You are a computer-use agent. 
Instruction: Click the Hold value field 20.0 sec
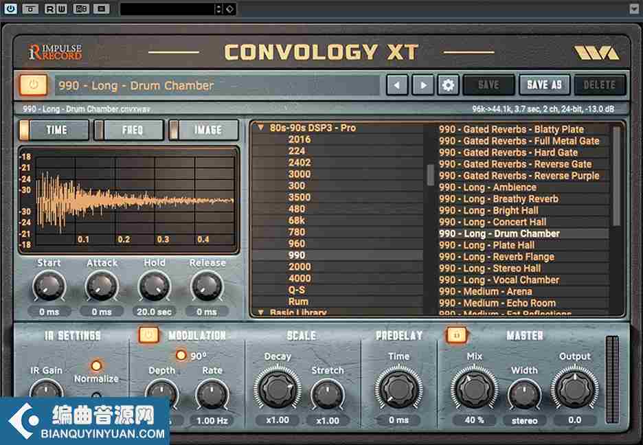coord(154,312)
